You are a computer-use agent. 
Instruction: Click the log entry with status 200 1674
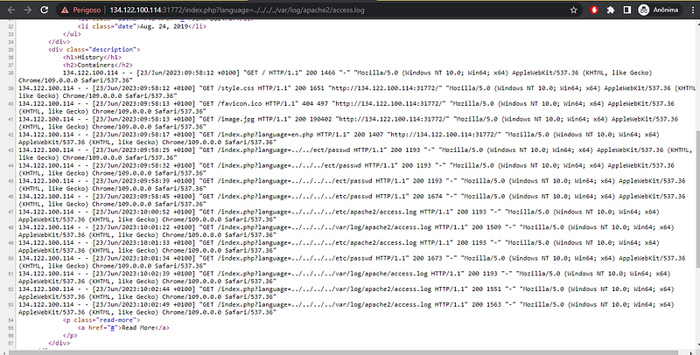pos(352,200)
